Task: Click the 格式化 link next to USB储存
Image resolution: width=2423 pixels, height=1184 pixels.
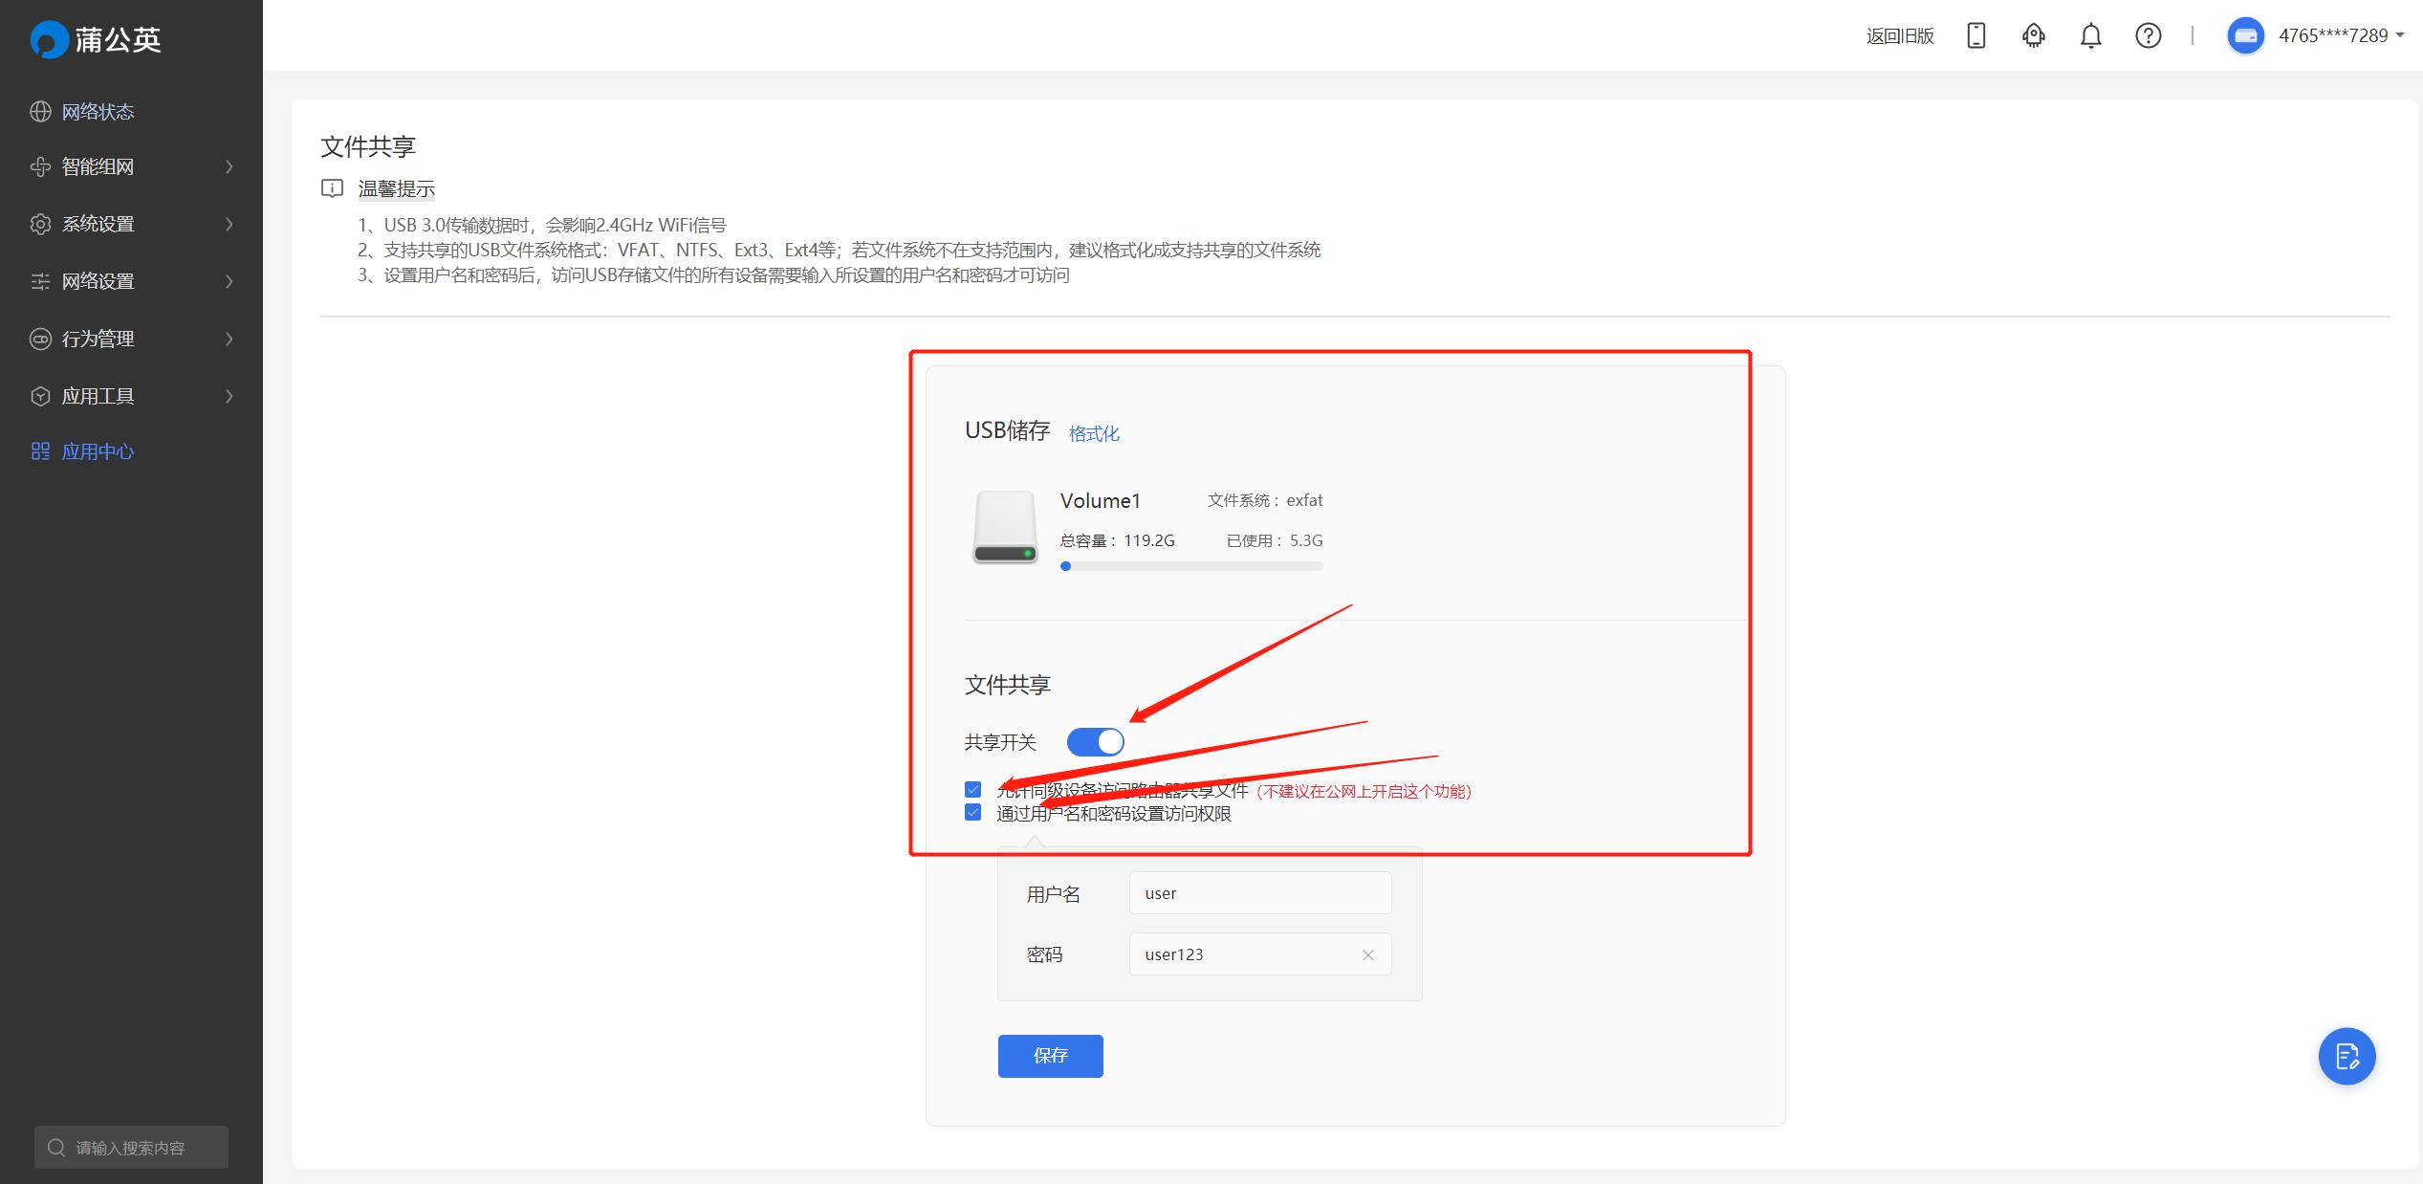Action: click(x=1094, y=433)
